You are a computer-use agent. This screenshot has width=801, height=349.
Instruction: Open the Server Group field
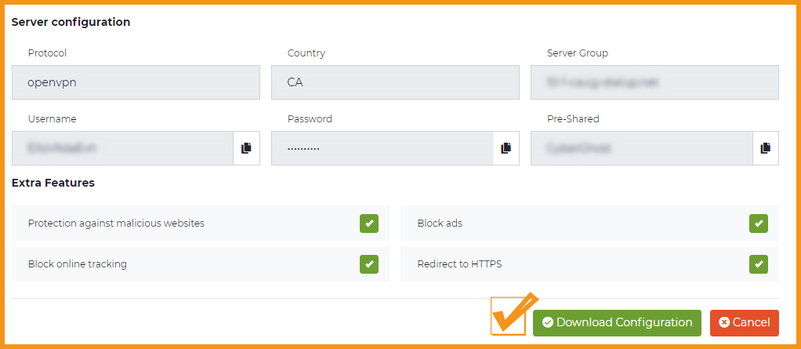655,82
